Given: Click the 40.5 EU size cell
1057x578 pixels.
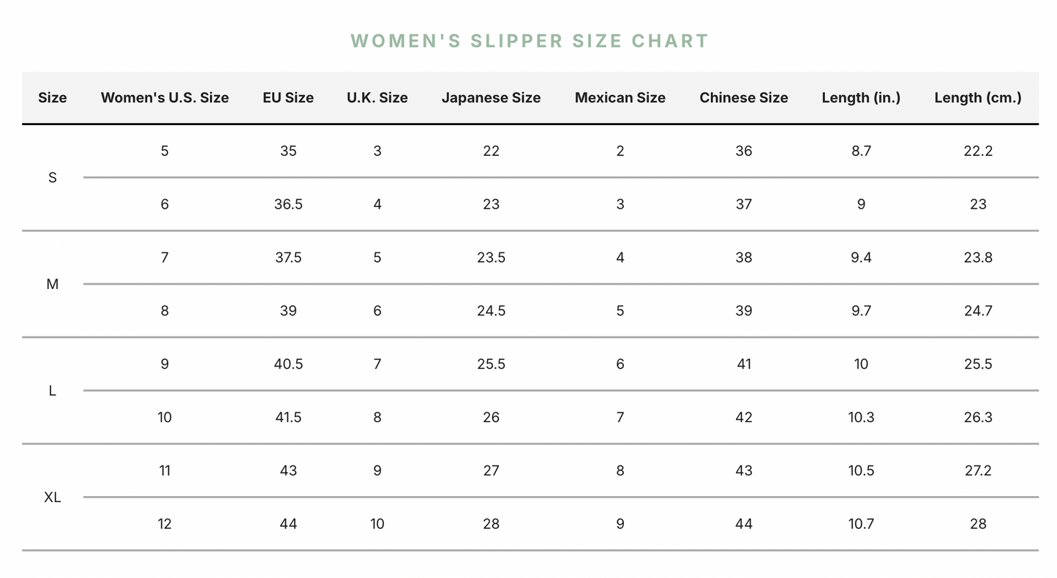Looking at the screenshot, I should (288, 364).
